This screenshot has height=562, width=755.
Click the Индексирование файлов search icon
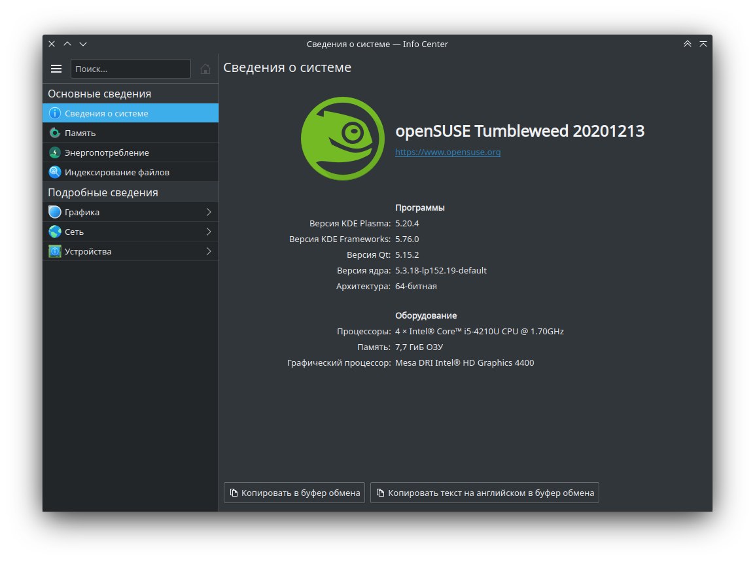pyautogui.click(x=55, y=172)
